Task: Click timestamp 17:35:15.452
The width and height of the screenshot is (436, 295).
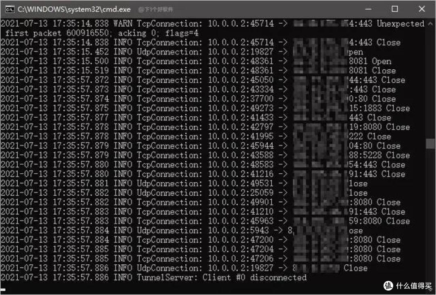Action: tap(81, 52)
